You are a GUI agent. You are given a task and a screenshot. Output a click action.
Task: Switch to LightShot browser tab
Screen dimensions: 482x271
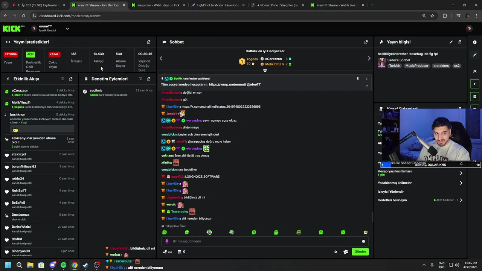click(218, 5)
